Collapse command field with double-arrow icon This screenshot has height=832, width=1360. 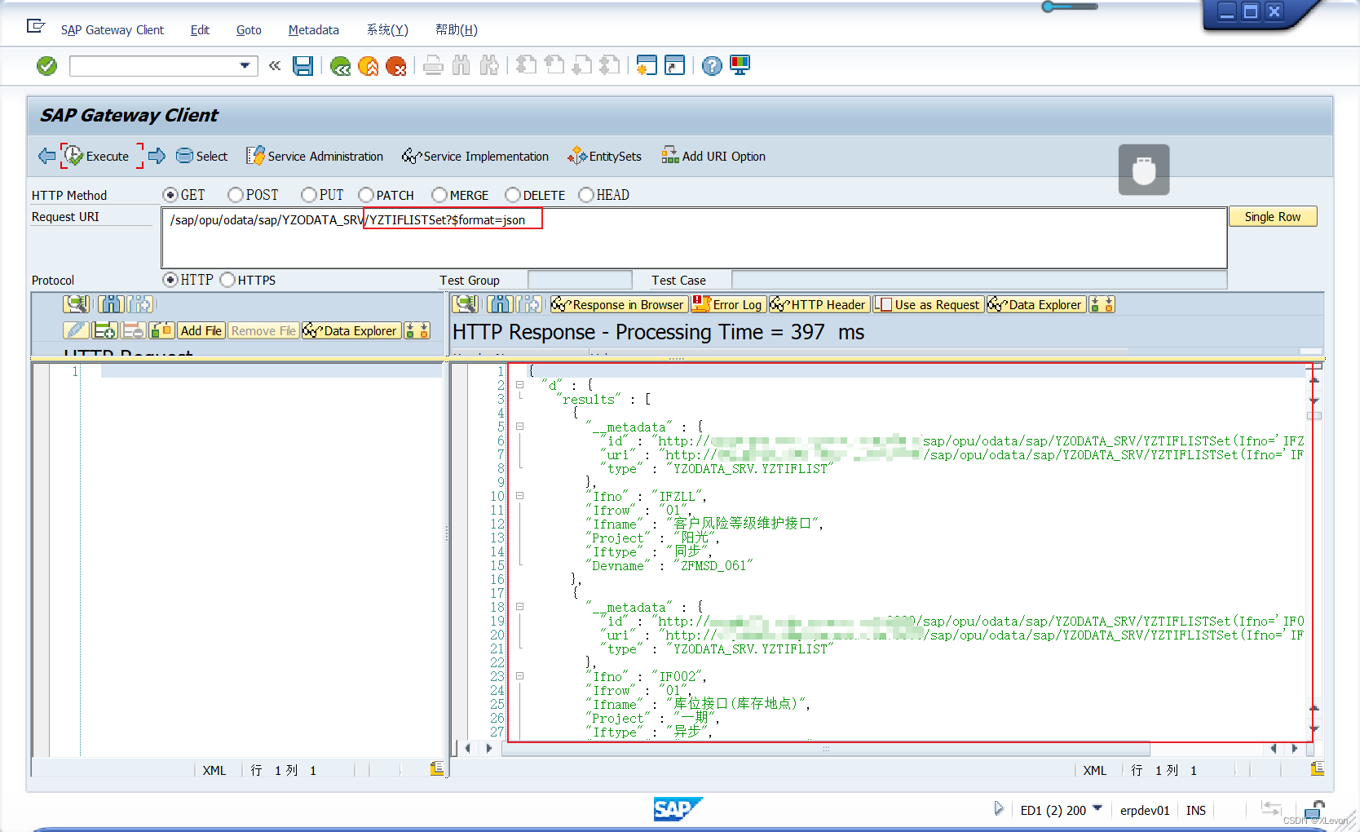pos(275,66)
